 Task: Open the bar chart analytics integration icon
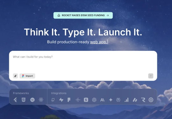(126, 100)
